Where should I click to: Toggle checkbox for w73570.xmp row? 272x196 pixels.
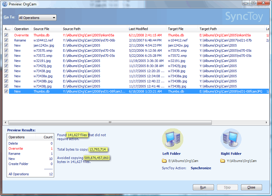click(6, 51)
